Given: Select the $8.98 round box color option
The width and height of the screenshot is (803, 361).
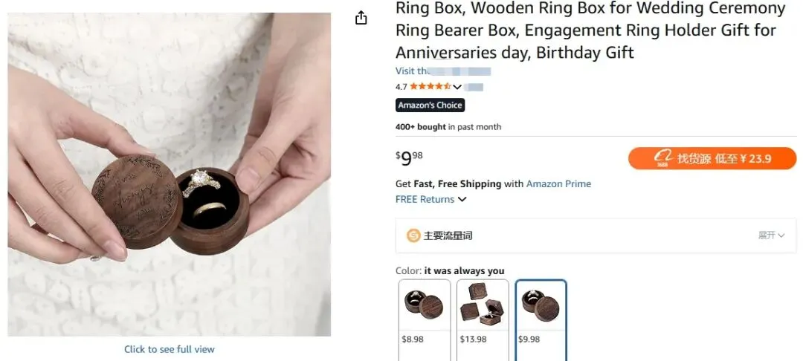Looking at the screenshot, I should (424, 313).
